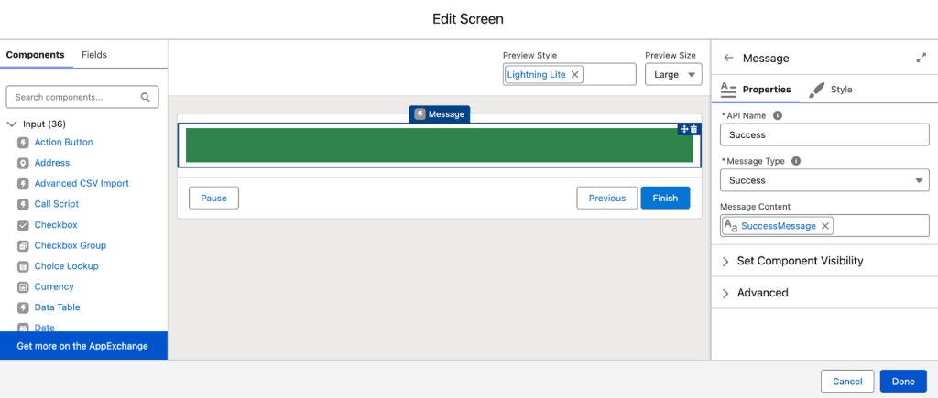Click the Preview Style combo box
This screenshot has height=398, width=938.
570,75
